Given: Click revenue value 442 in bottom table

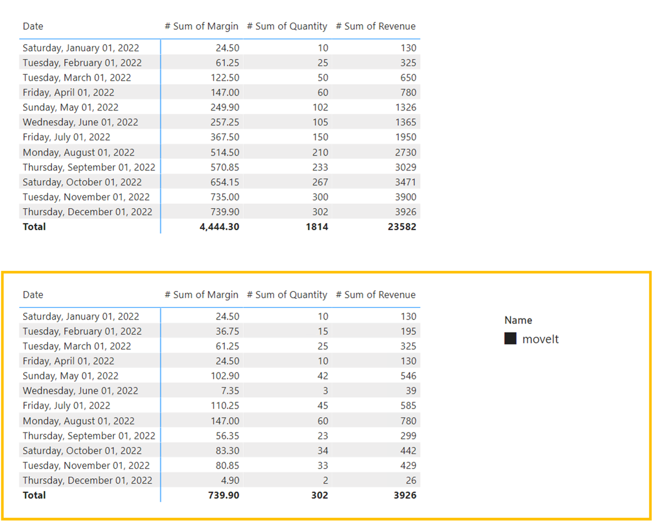Looking at the screenshot, I should tap(408, 450).
